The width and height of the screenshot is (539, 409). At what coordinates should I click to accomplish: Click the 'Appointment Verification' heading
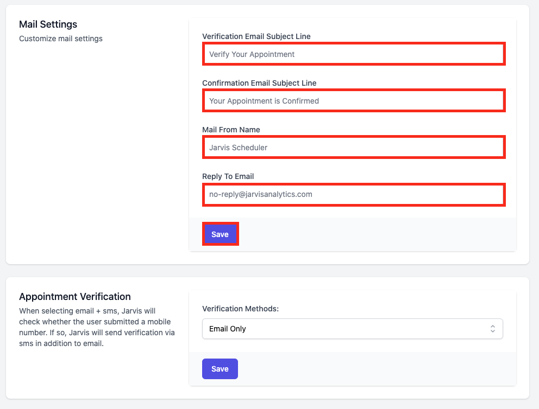(x=75, y=297)
